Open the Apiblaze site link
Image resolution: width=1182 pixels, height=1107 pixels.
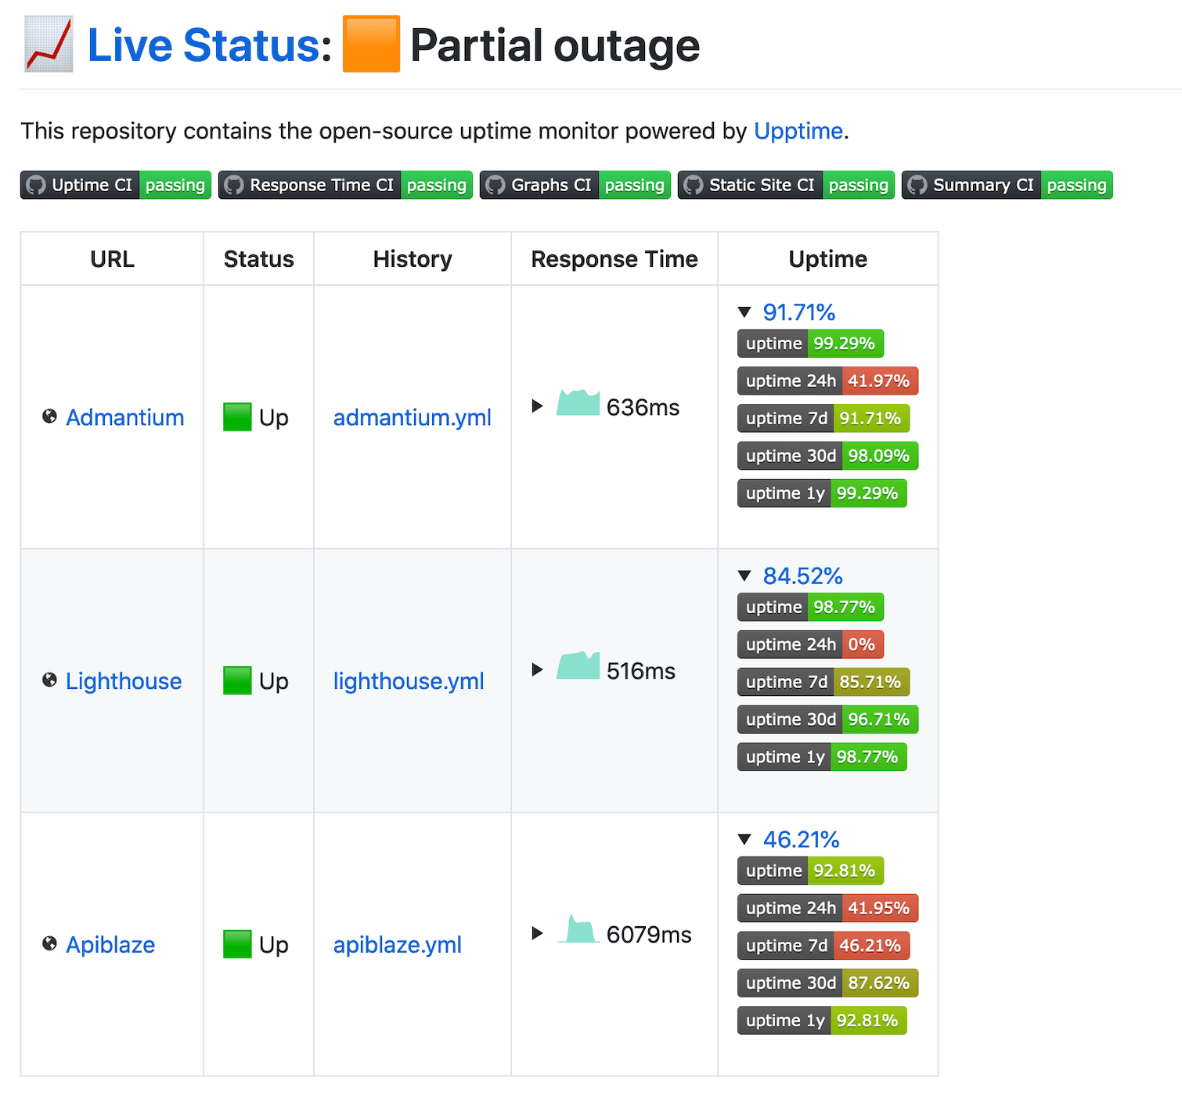[110, 945]
